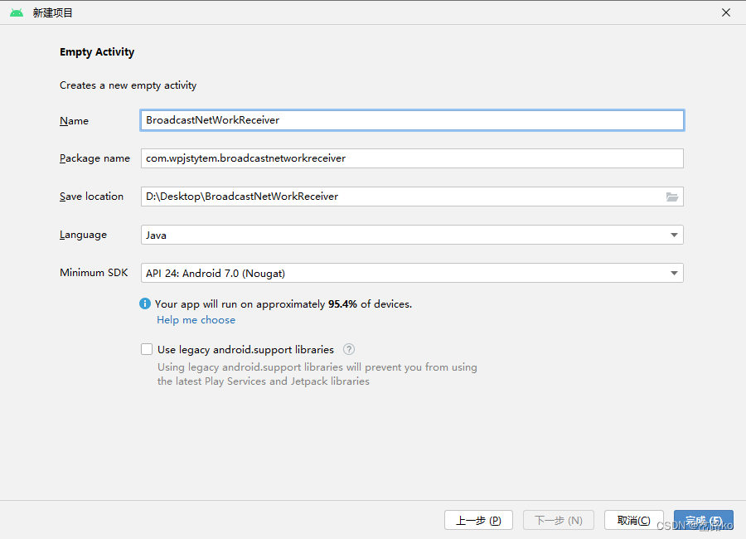Click the folder browse icon in Save location
The height and width of the screenshot is (539, 746).
(x=671, y=197)
